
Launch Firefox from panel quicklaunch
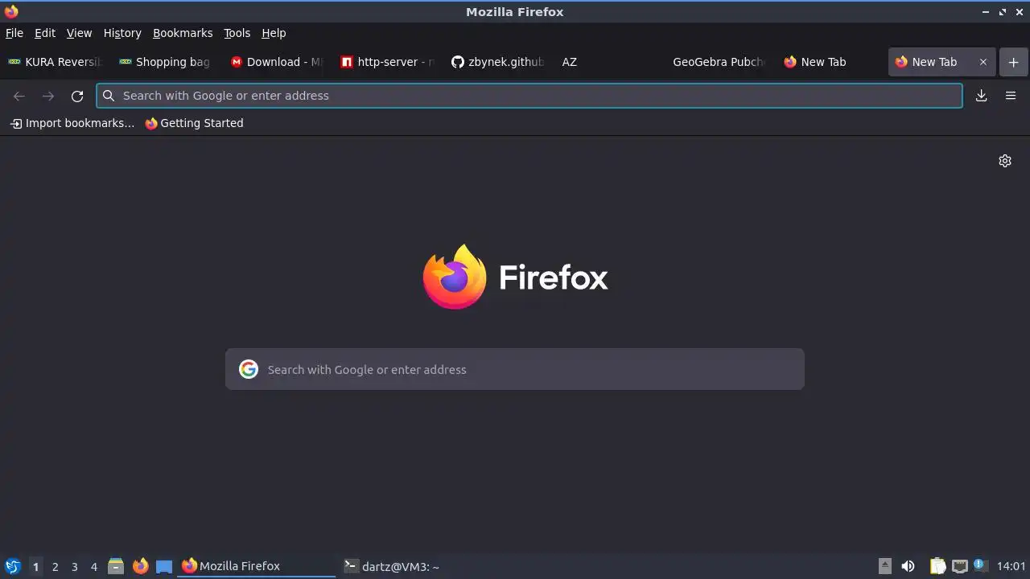[140, 566]
